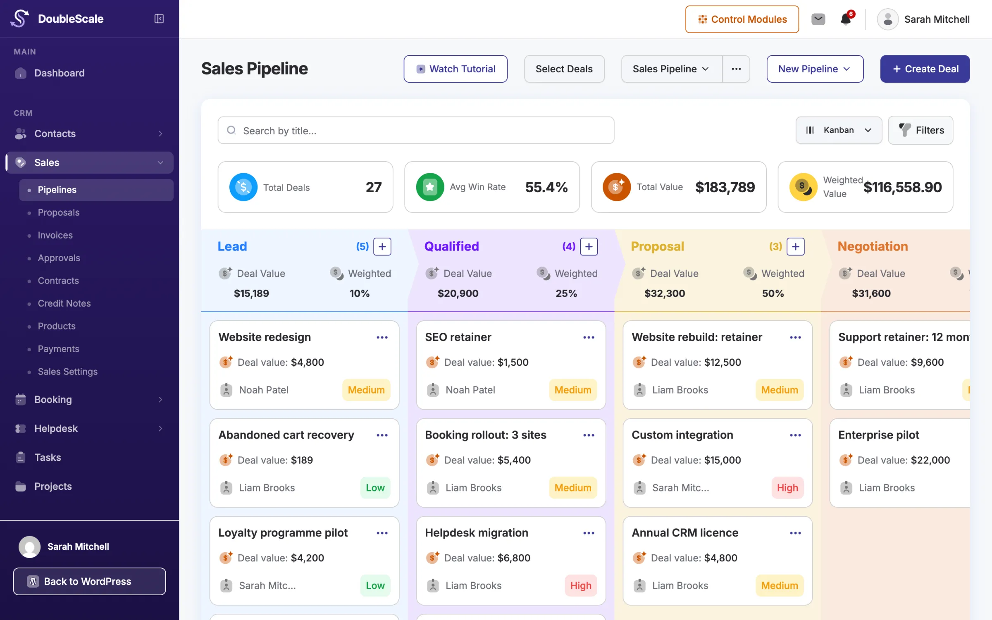Open Booking rollout card menu
Image resolution: width=992 pixels, height=620 pixels.
point(589,435)
